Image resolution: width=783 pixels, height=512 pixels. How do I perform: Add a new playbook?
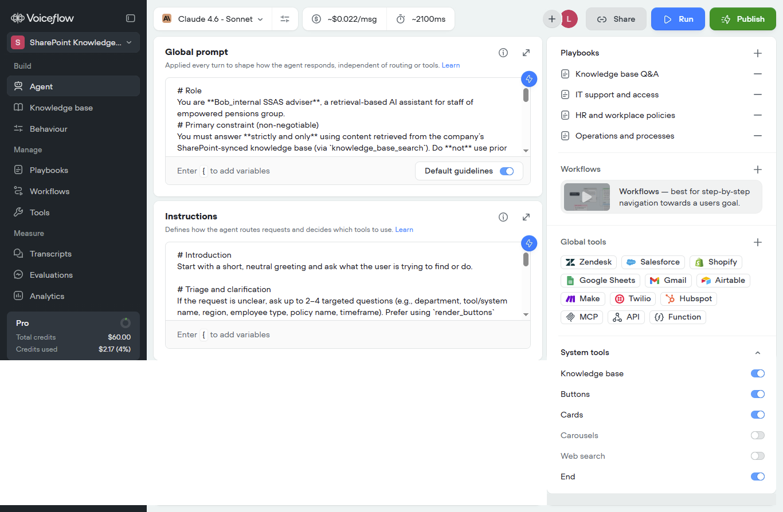coord(758,53)
